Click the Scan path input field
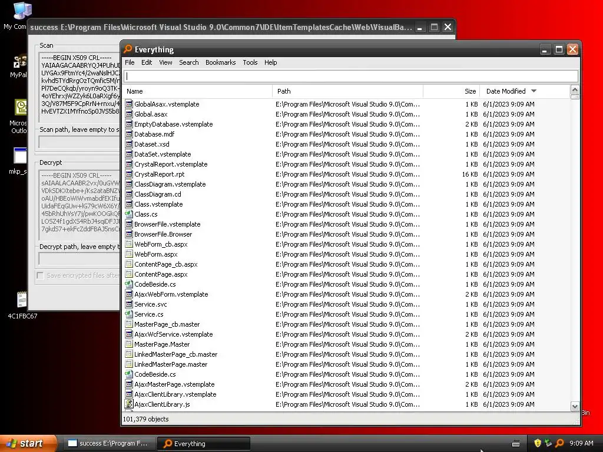The image size is (603, 452). pos(79,142)
